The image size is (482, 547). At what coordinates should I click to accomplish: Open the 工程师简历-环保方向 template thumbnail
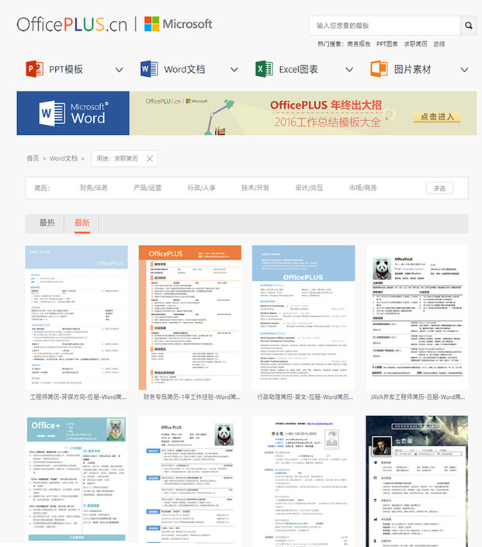coord(76,317)
